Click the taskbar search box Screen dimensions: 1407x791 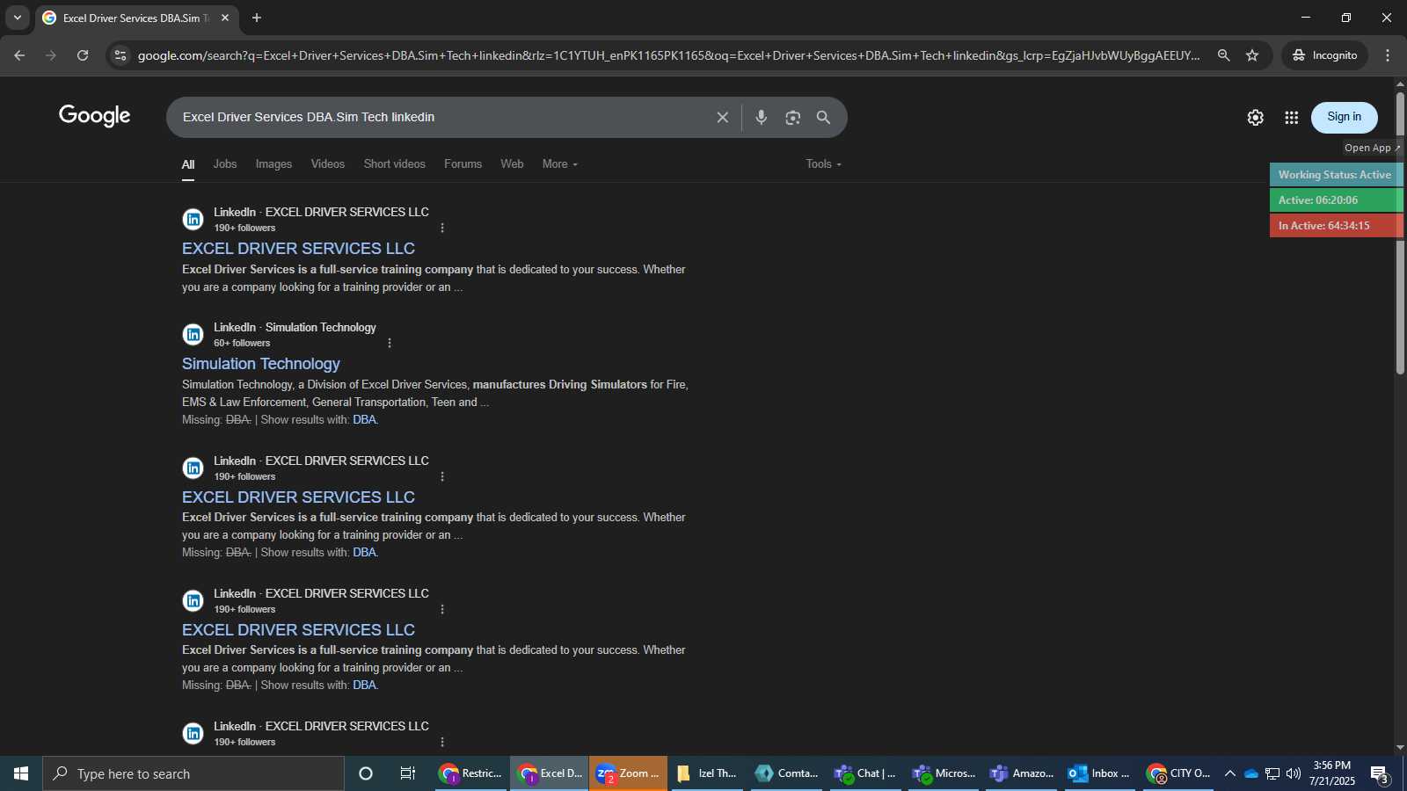[x=193, y=773]
